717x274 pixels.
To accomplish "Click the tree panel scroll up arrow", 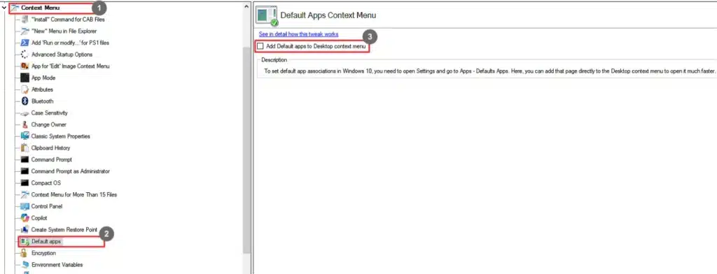I will click(x=247, y=7).
